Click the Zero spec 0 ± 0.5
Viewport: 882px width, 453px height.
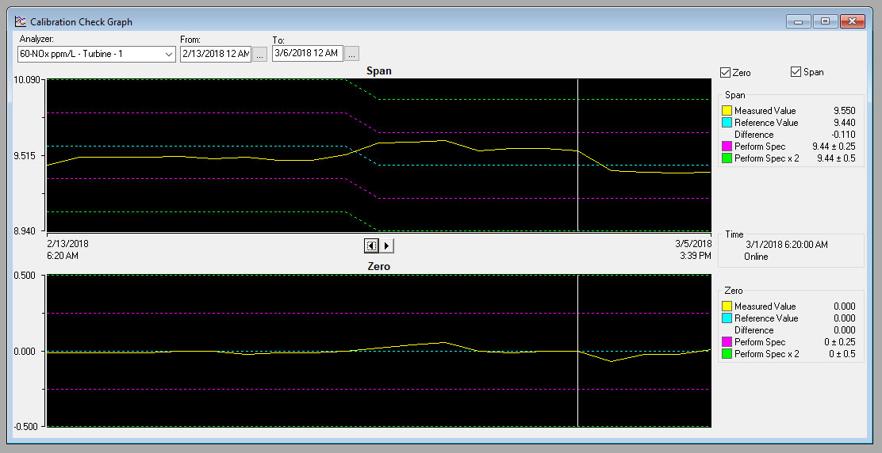pyautogui.click(x=842, y=354)
